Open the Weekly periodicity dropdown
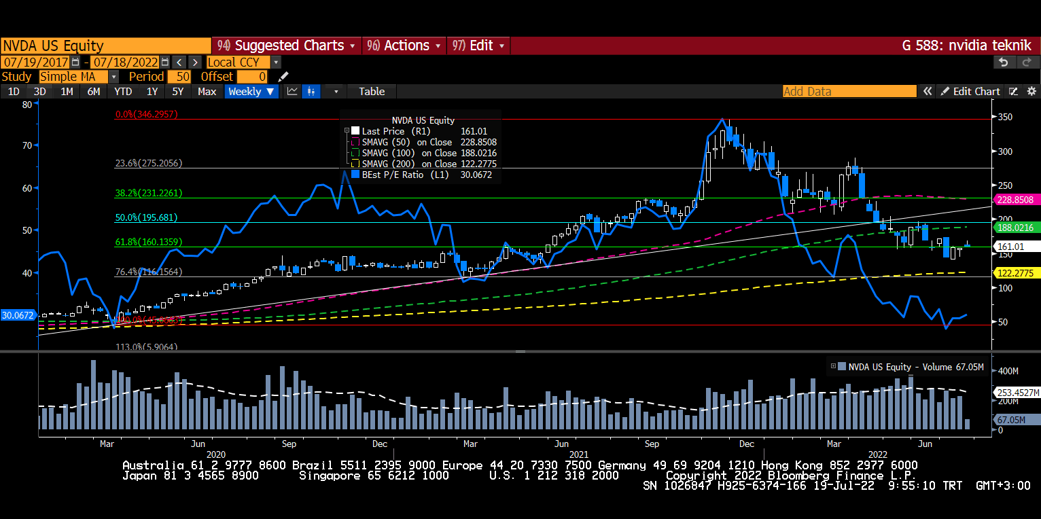Viewport: 1041px width, 519px height. [x=251, y=91]
